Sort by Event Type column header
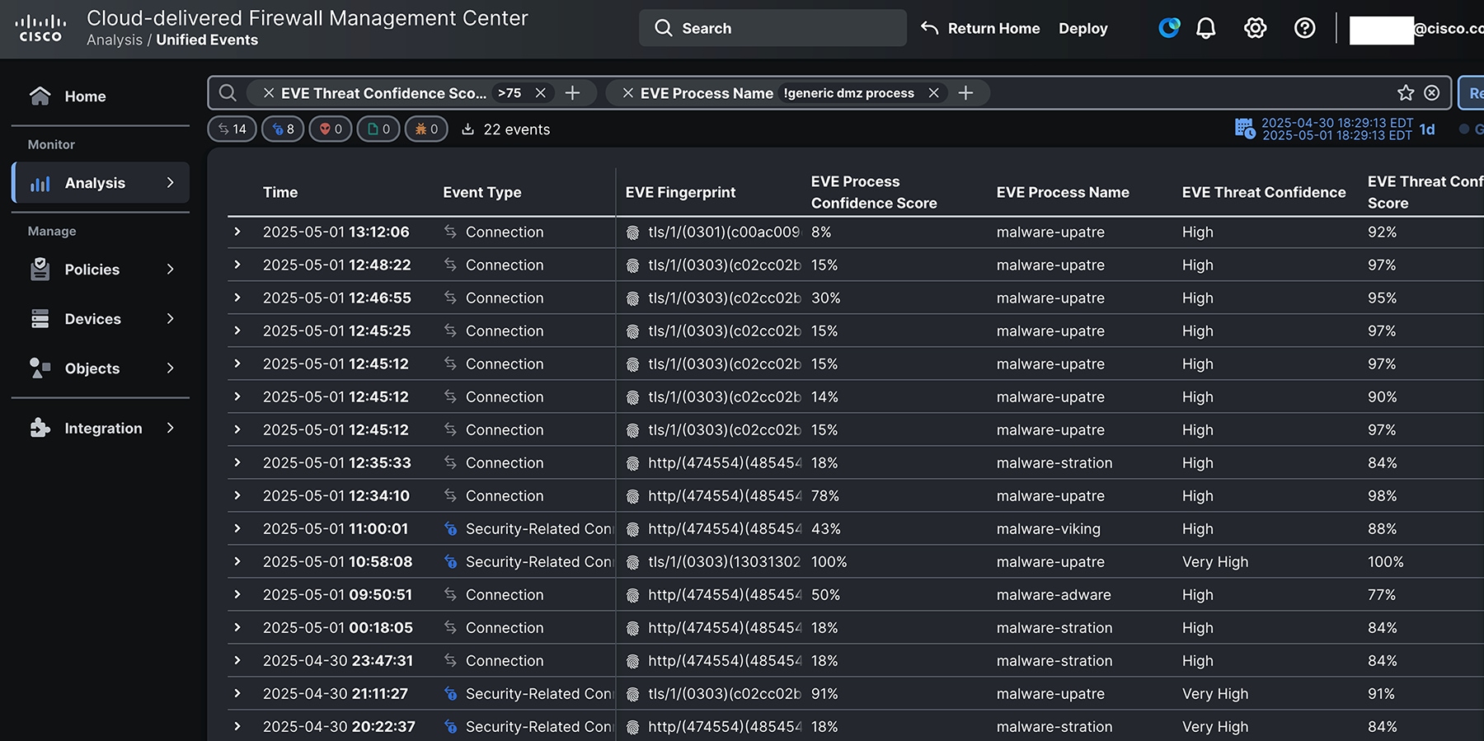This screenshot has width=1484, height=741. click(482, 192)
